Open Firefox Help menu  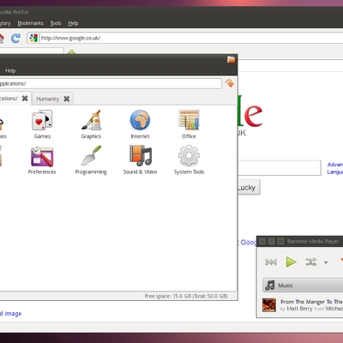(x=73, y=23)
